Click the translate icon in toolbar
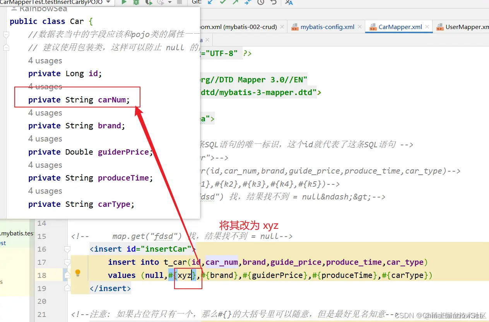Viewport: 489px width, 322px height. tap(289, 2)
